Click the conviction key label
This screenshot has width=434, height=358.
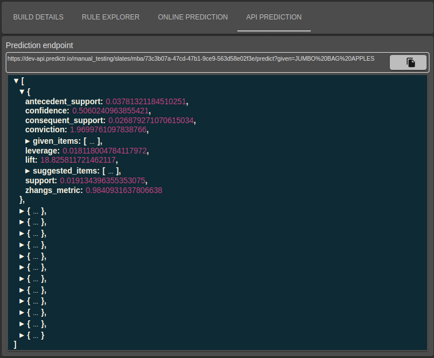[x=46, y=129]
